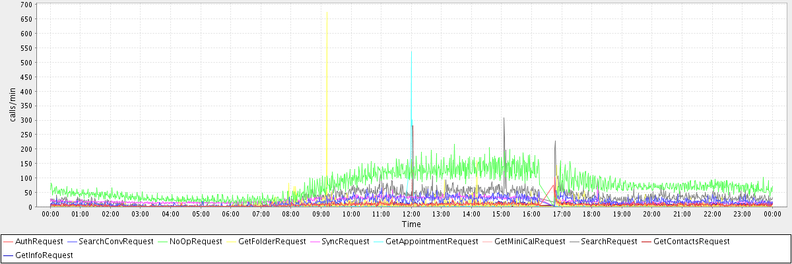
Task: Select GetInfoRequest in the legend
Action: click(x=44, y=255)
